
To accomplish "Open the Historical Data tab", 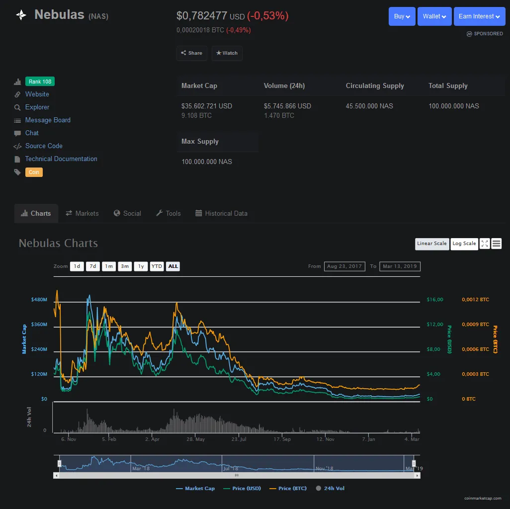I will click(x=222, y=213).
